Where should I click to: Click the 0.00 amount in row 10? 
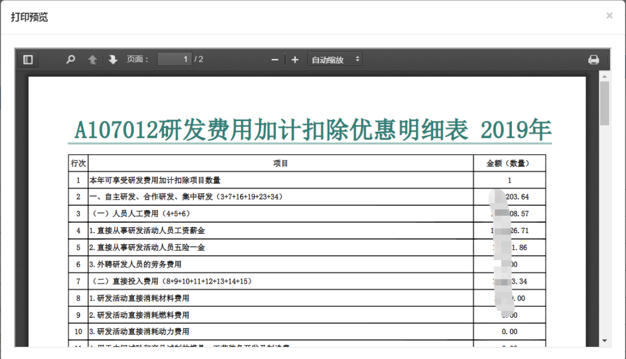pos(509,332)
